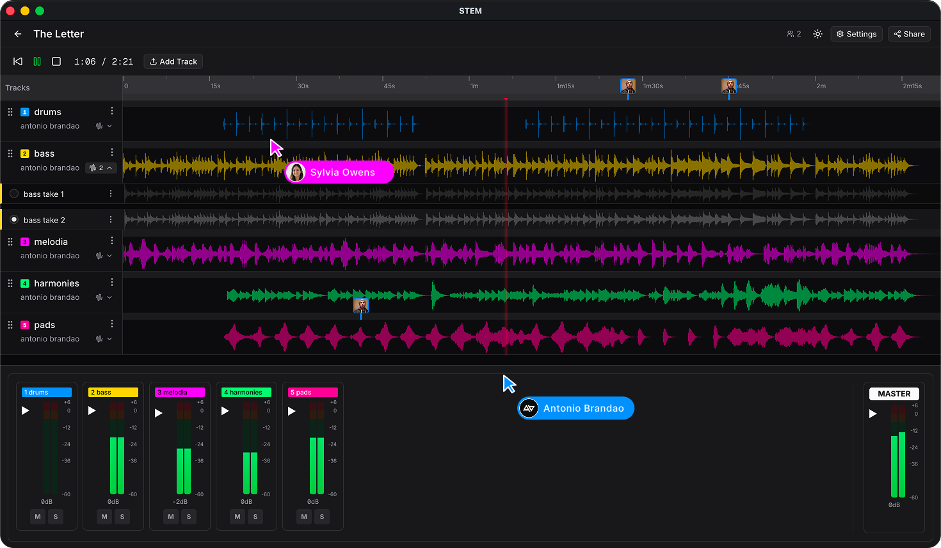Image resolution: width=941 pixels, height=548 pixels.
Task: Open the pads track overflow menu
Action: click(112, 324)
